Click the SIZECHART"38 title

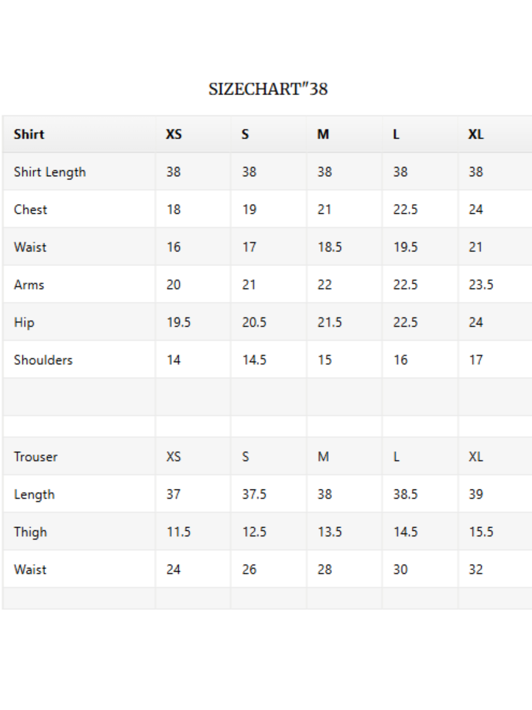268,89
